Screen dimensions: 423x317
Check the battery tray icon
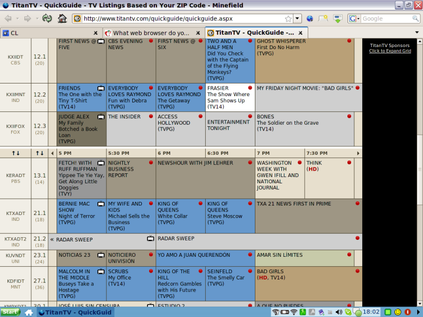tap(285, 312)
